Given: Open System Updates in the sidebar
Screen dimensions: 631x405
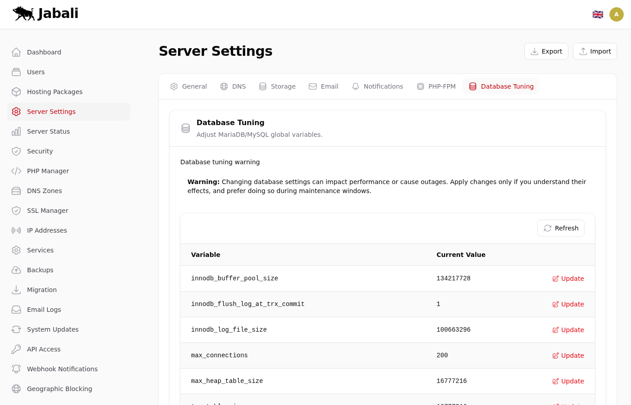Looking at the screenshot, I should coord(53,329).
